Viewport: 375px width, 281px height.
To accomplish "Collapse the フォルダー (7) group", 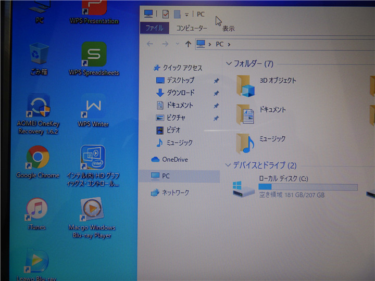I will (x=229, y=63).
